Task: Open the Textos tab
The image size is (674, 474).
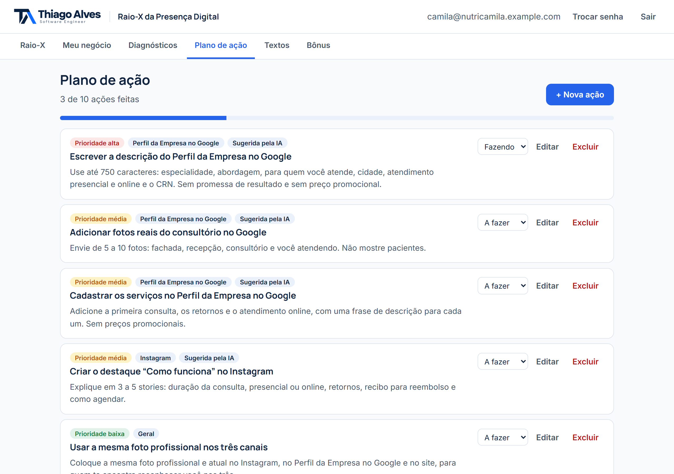Action: [x=277, y=45]
